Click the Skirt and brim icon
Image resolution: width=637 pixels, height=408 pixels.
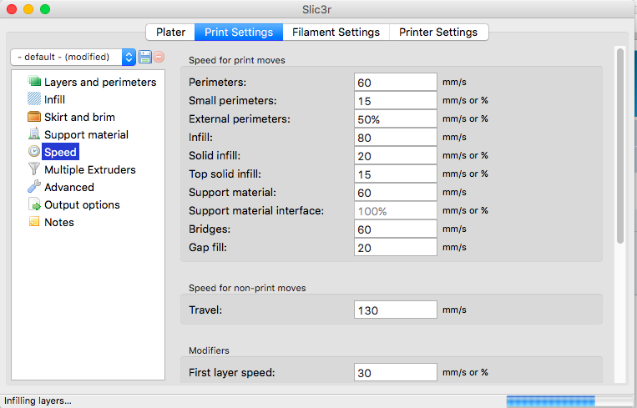34,117
